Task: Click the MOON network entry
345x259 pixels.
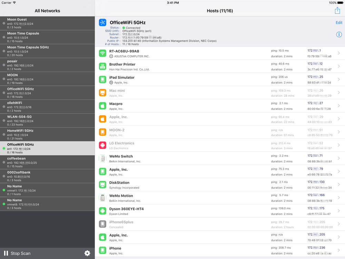Action: point(47,79)
